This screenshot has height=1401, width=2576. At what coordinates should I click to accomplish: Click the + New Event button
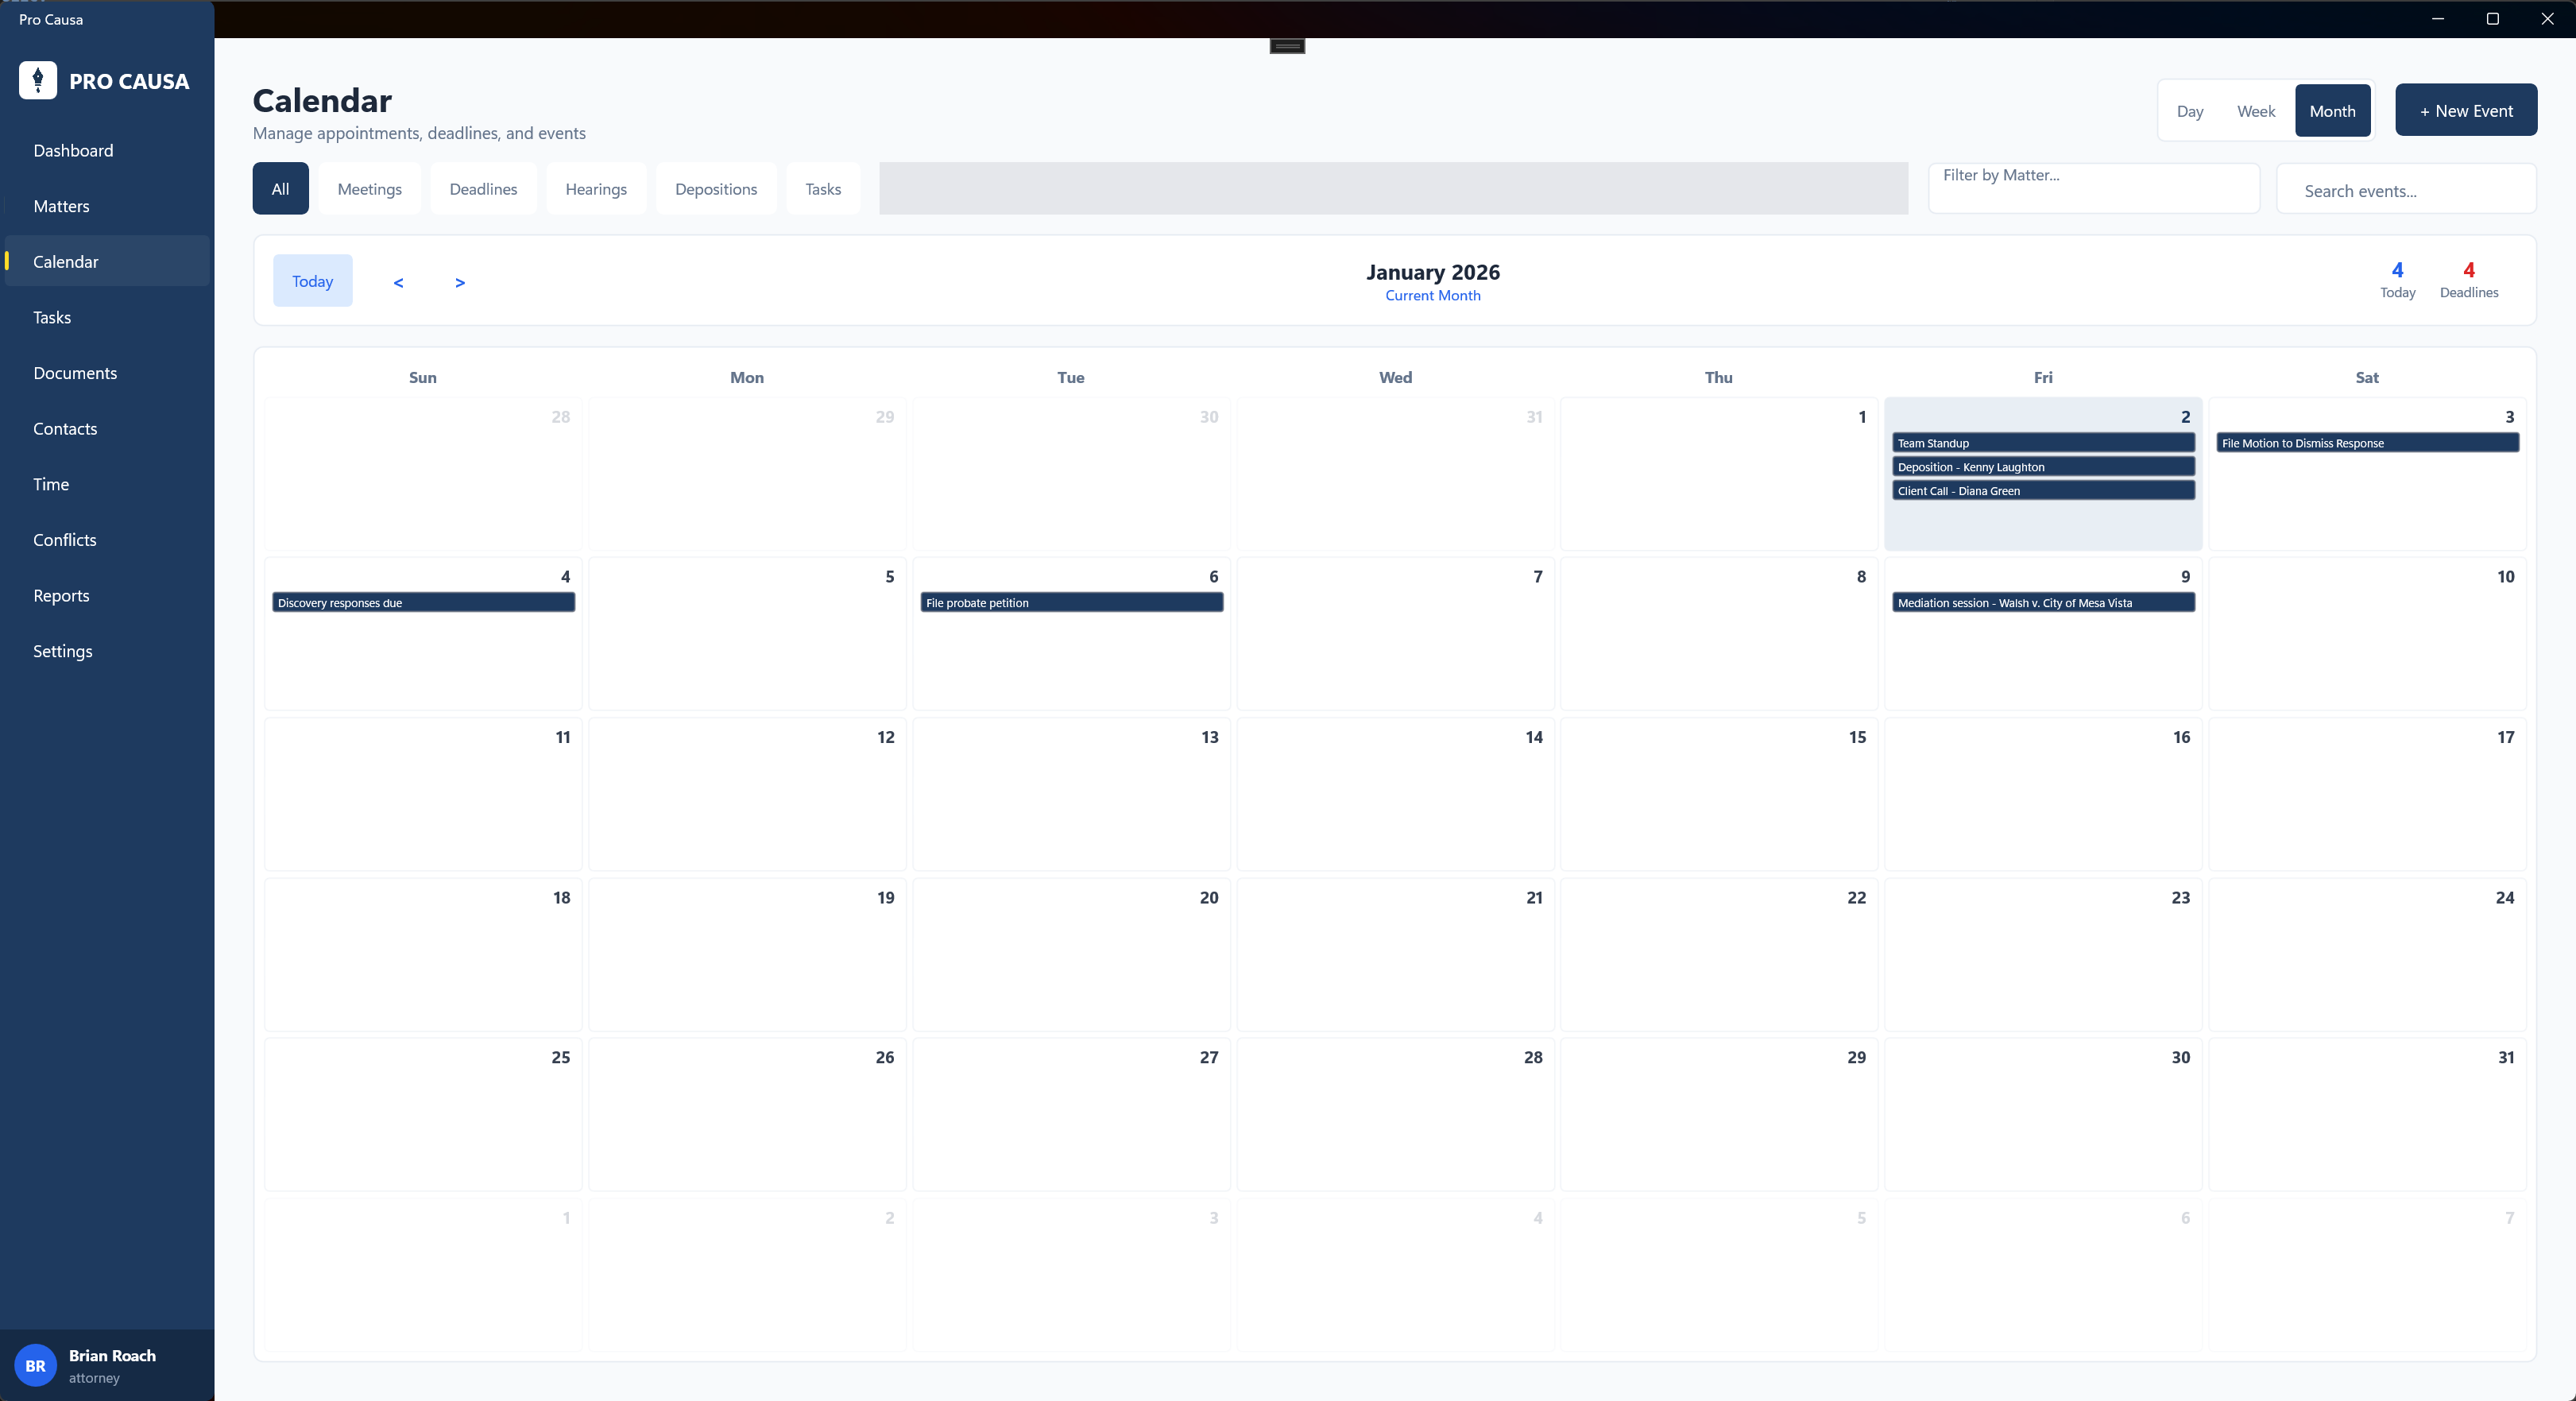coord(2466,110)
